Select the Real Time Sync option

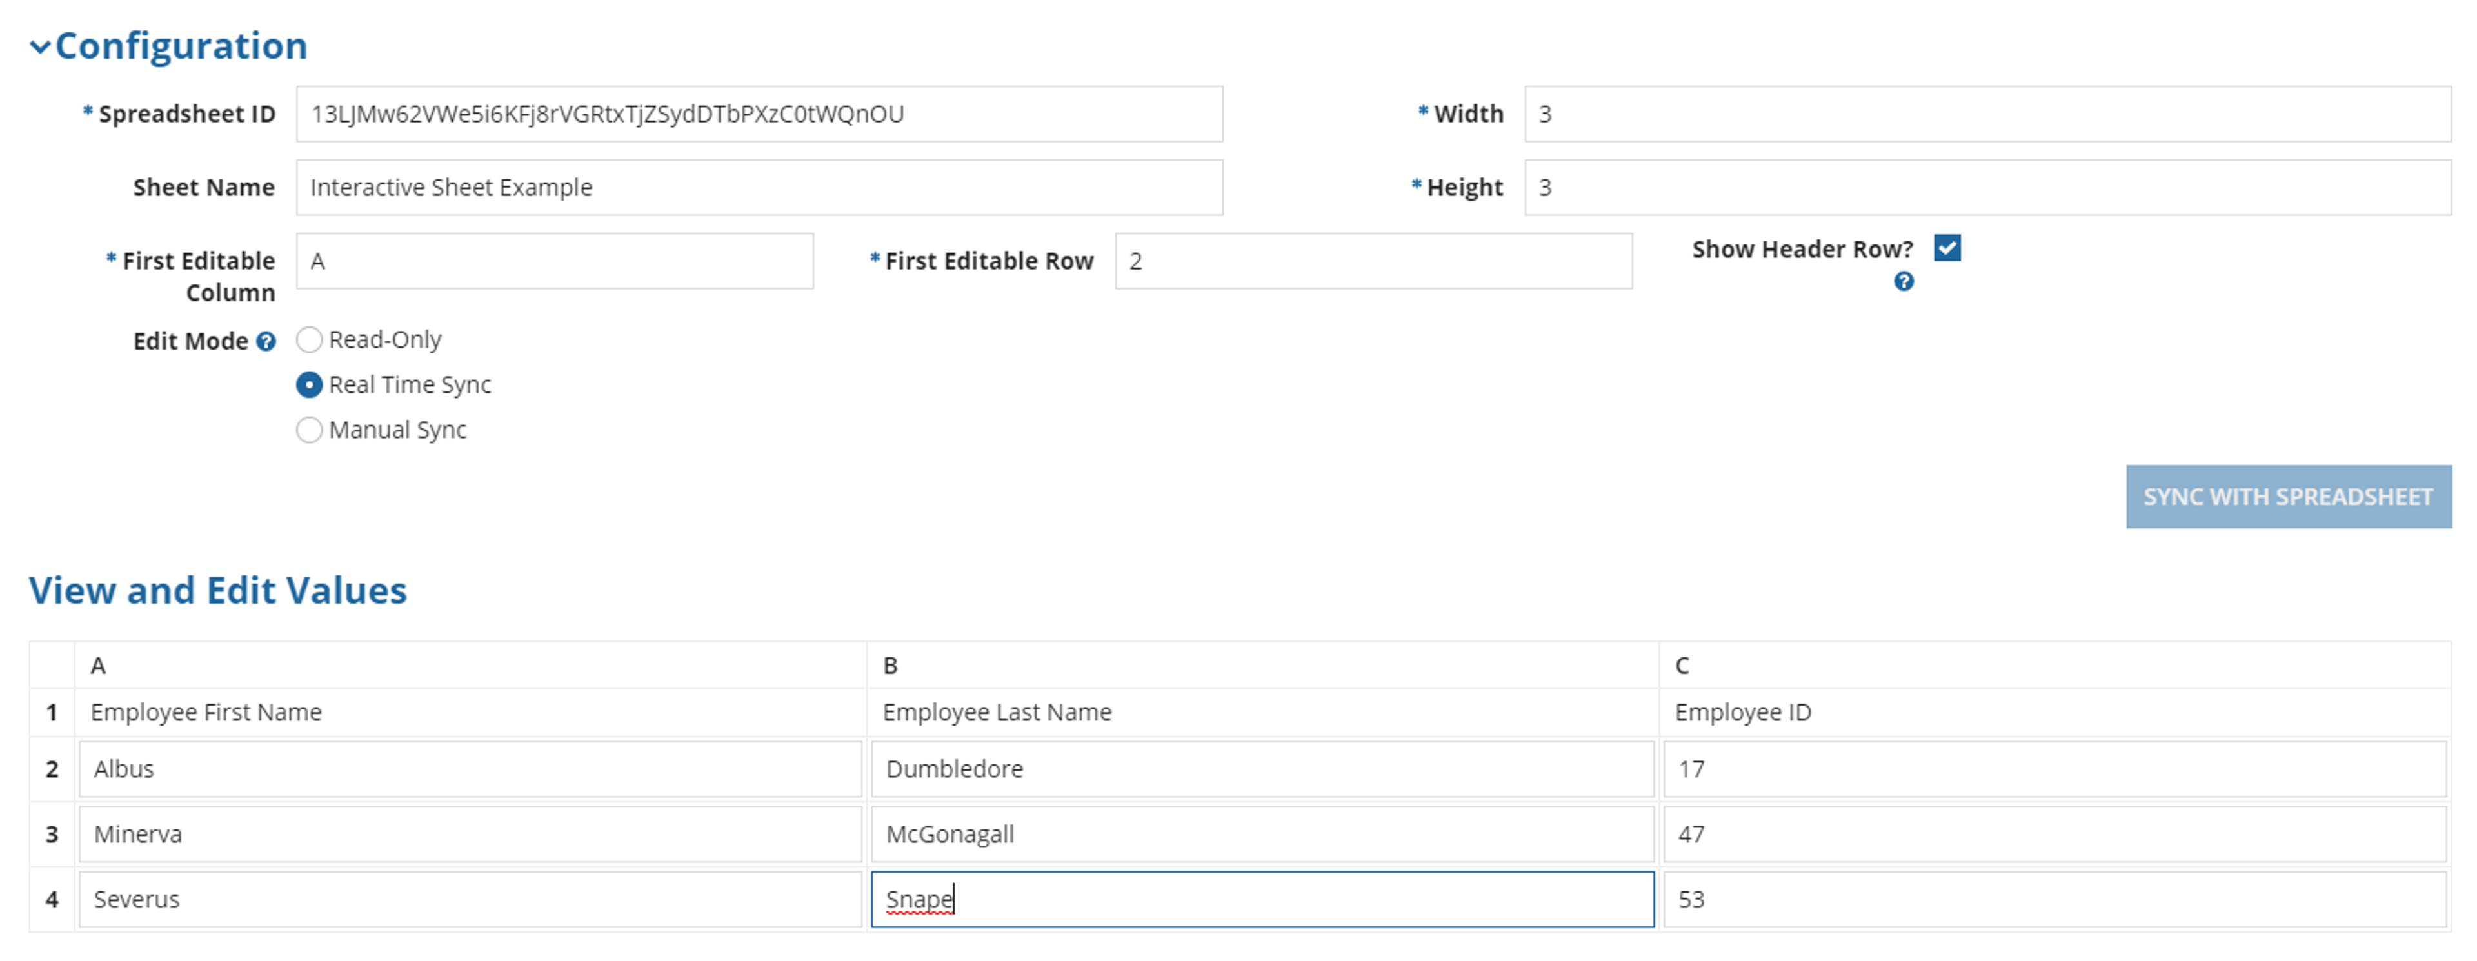pos(309,384)
